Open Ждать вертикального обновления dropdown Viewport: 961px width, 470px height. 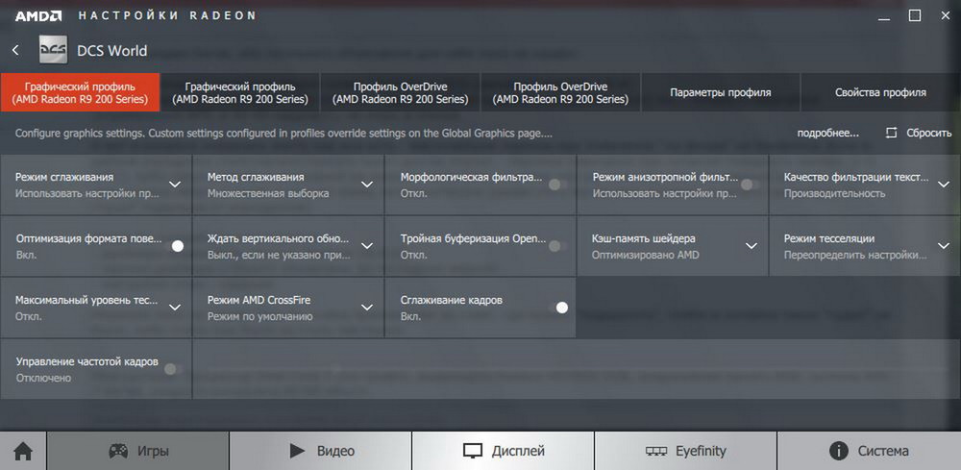(366, 246)
